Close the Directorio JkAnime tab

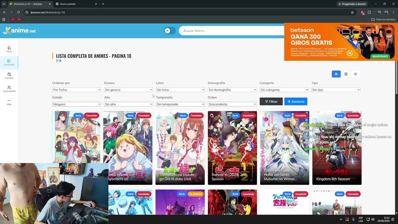49,4
